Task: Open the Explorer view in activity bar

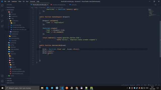Action: tap(2, 5)
